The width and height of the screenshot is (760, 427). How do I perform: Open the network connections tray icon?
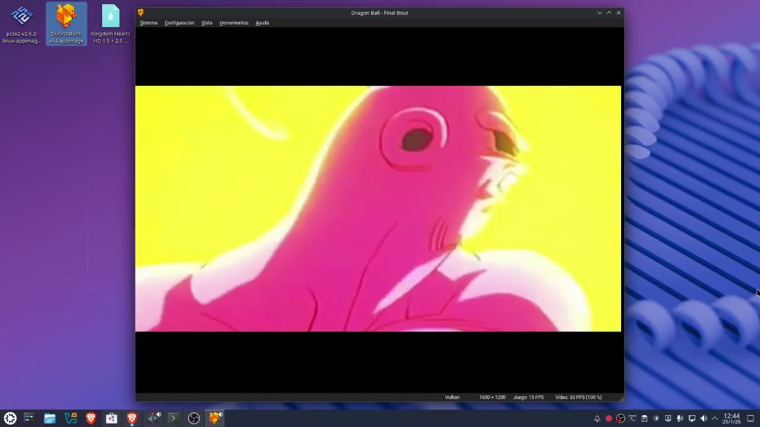(x=692, y=419)
